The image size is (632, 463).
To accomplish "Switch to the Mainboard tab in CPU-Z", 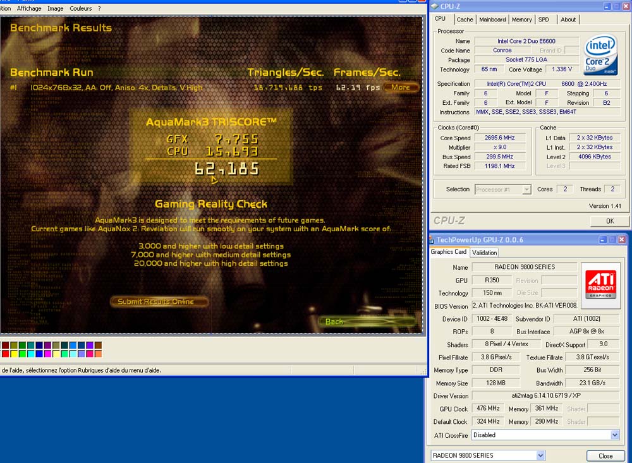I will (x=492, y=20).
